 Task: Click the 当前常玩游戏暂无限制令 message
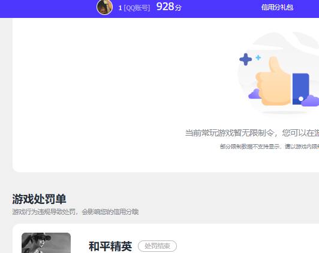point(252,133)
